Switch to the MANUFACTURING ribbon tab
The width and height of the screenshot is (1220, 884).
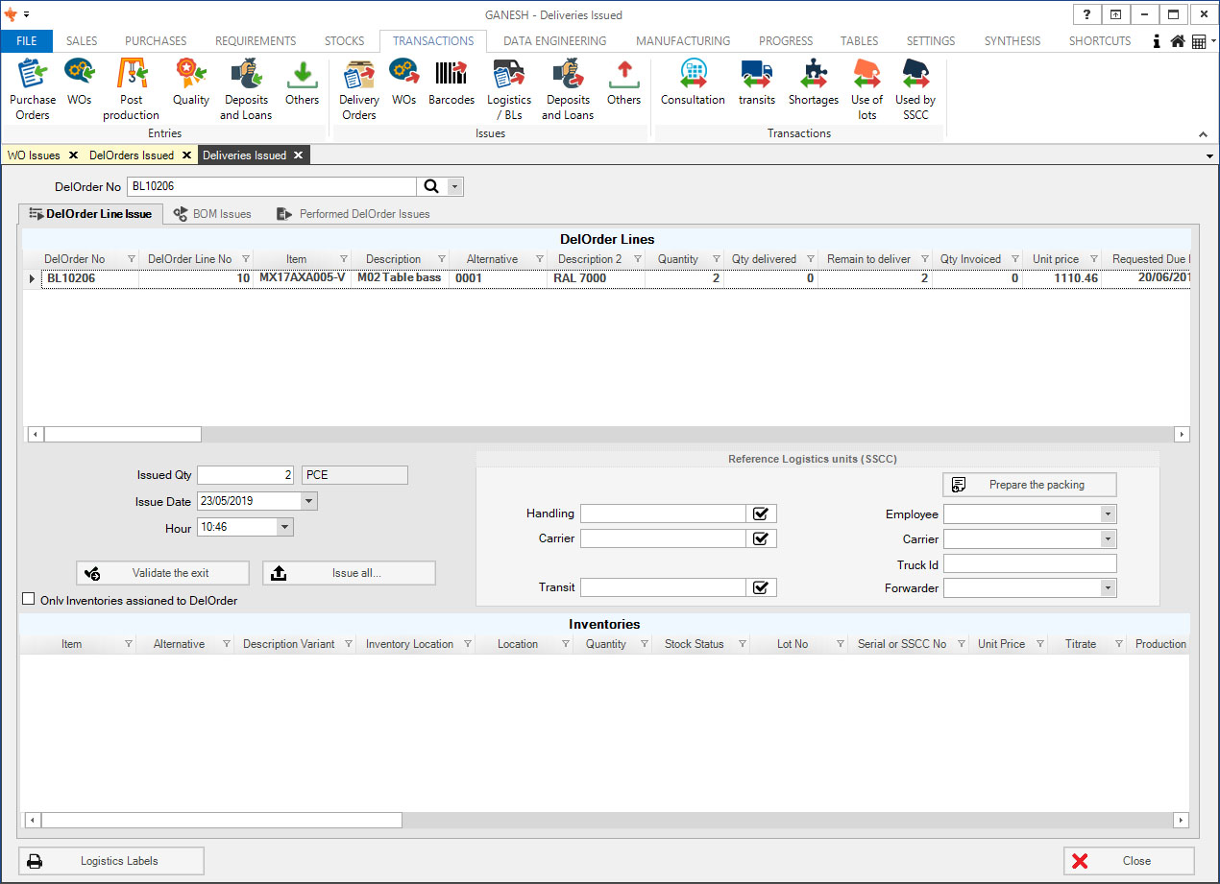click(683, 41)
